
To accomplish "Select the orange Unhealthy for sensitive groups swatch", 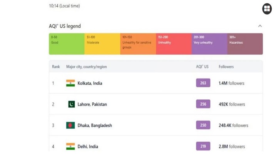I will point(138,44).
